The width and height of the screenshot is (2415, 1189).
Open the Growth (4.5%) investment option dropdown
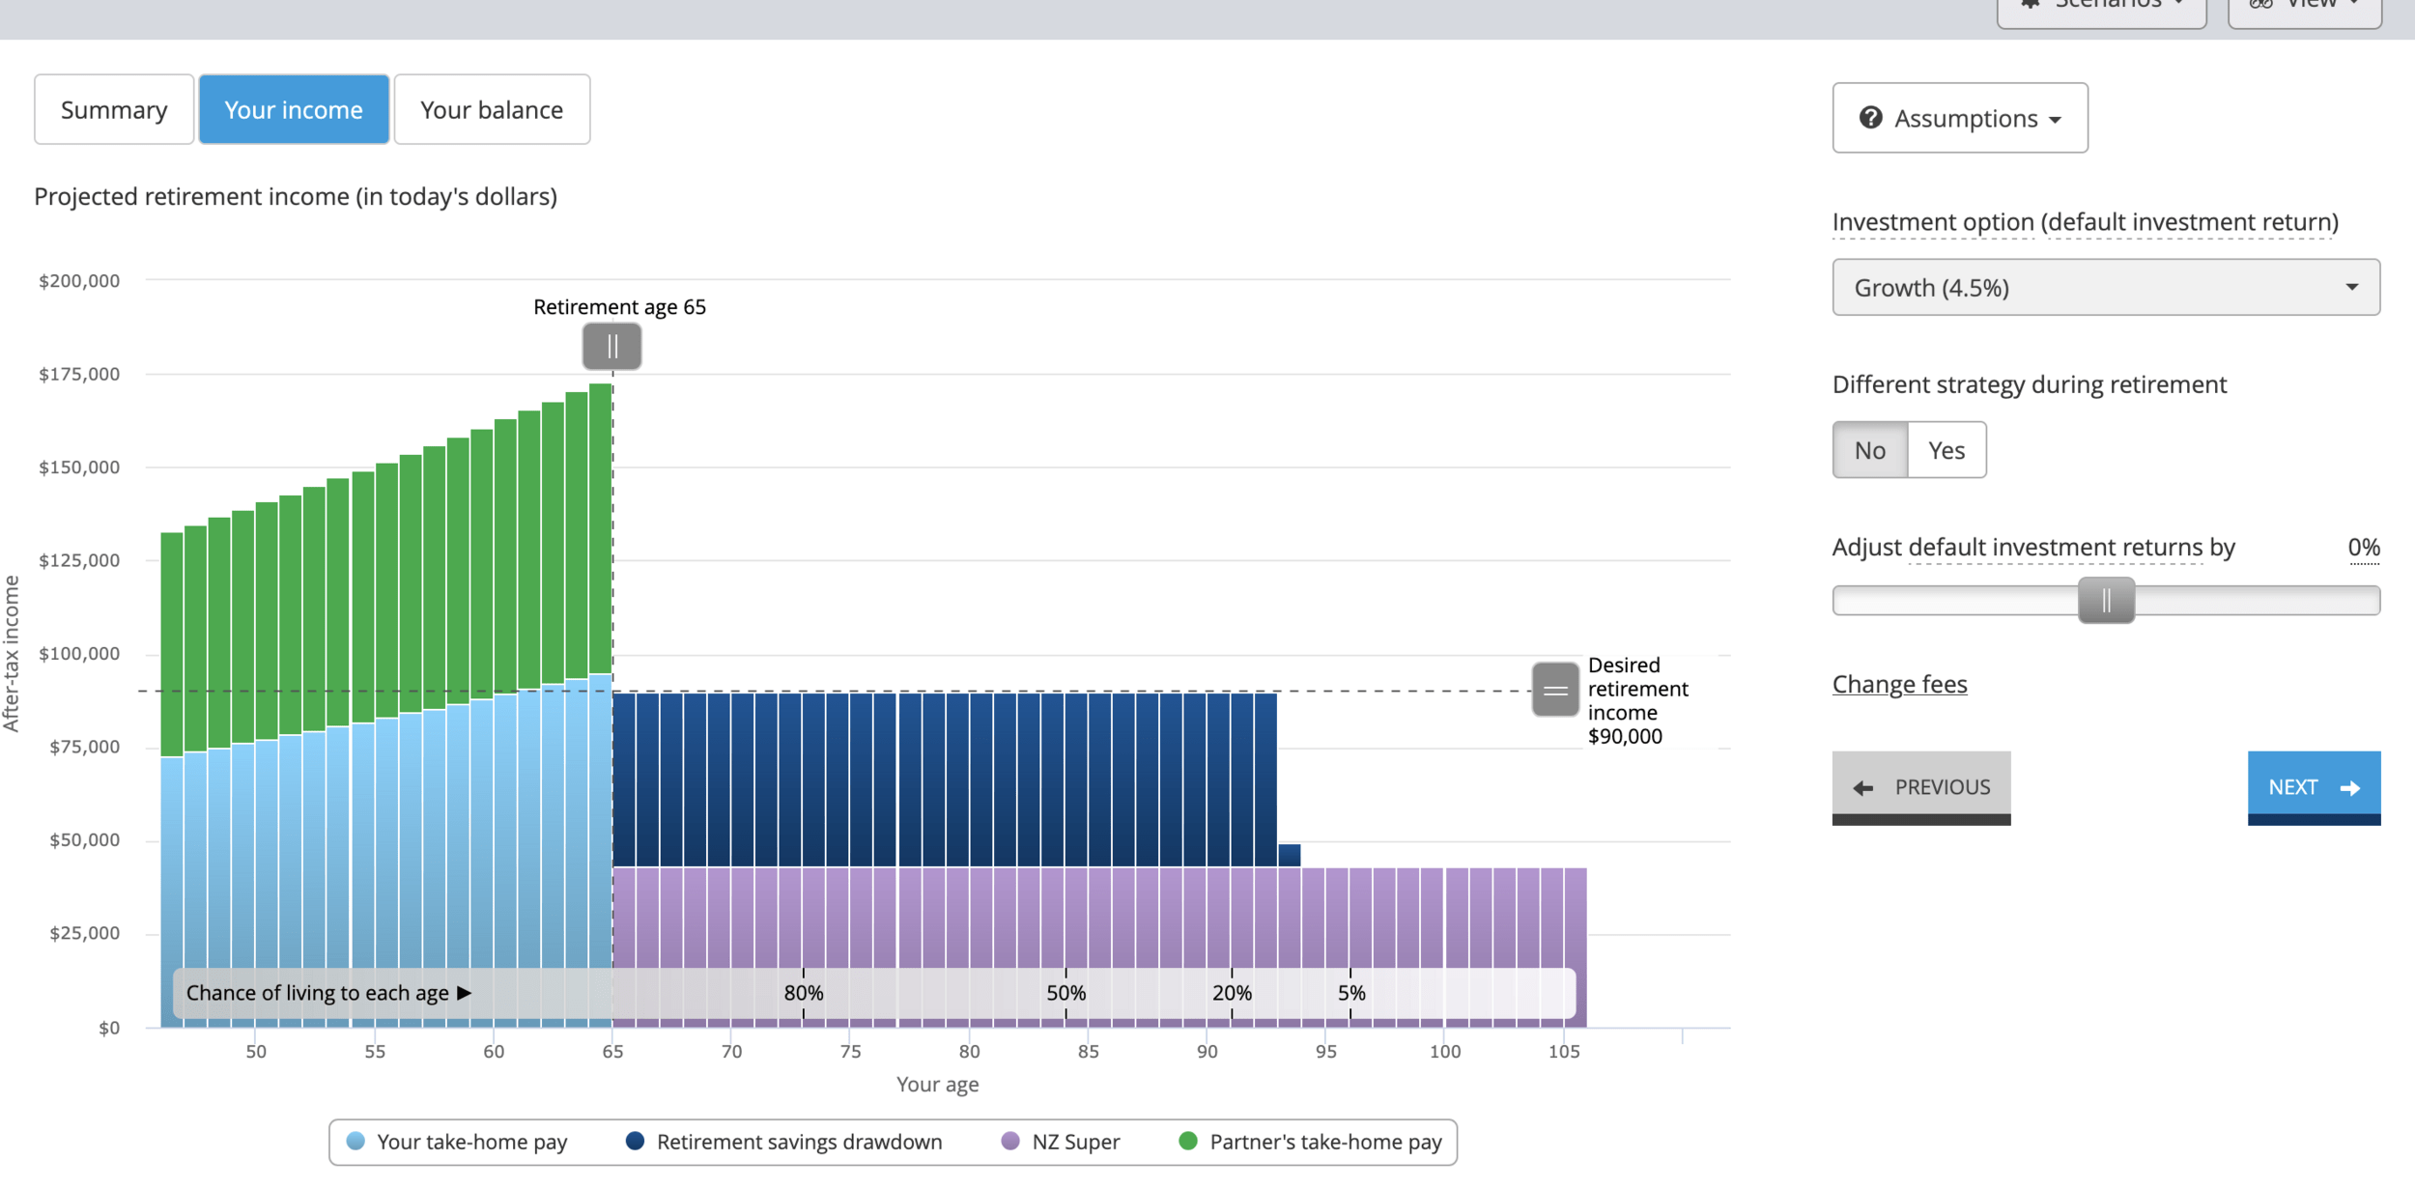2105,287
